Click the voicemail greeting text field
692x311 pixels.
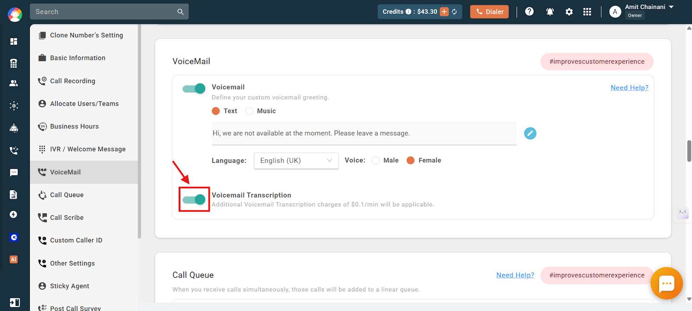click(x=364, y=133)
